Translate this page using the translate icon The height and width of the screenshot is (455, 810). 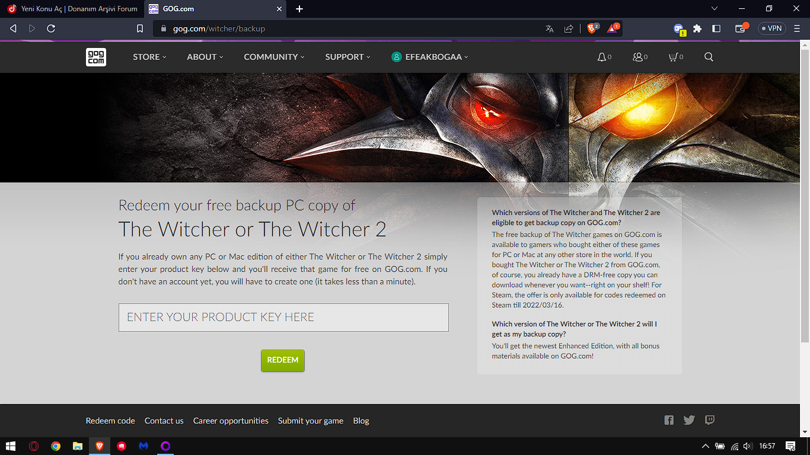(550, 28)
